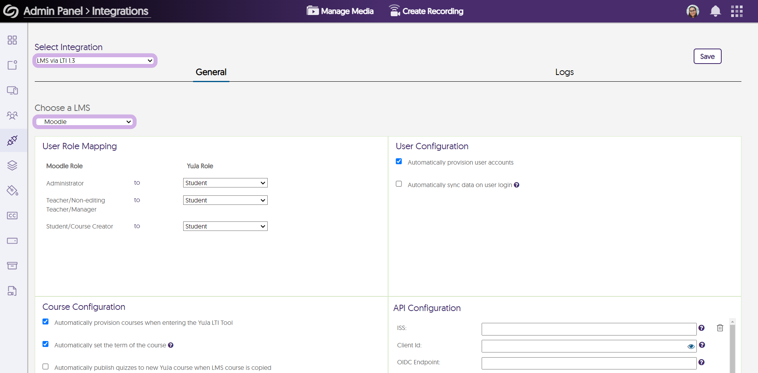The image size is (758, 373).
Task: Click the OIDC Endpoint input field
Action: point(589,363)
